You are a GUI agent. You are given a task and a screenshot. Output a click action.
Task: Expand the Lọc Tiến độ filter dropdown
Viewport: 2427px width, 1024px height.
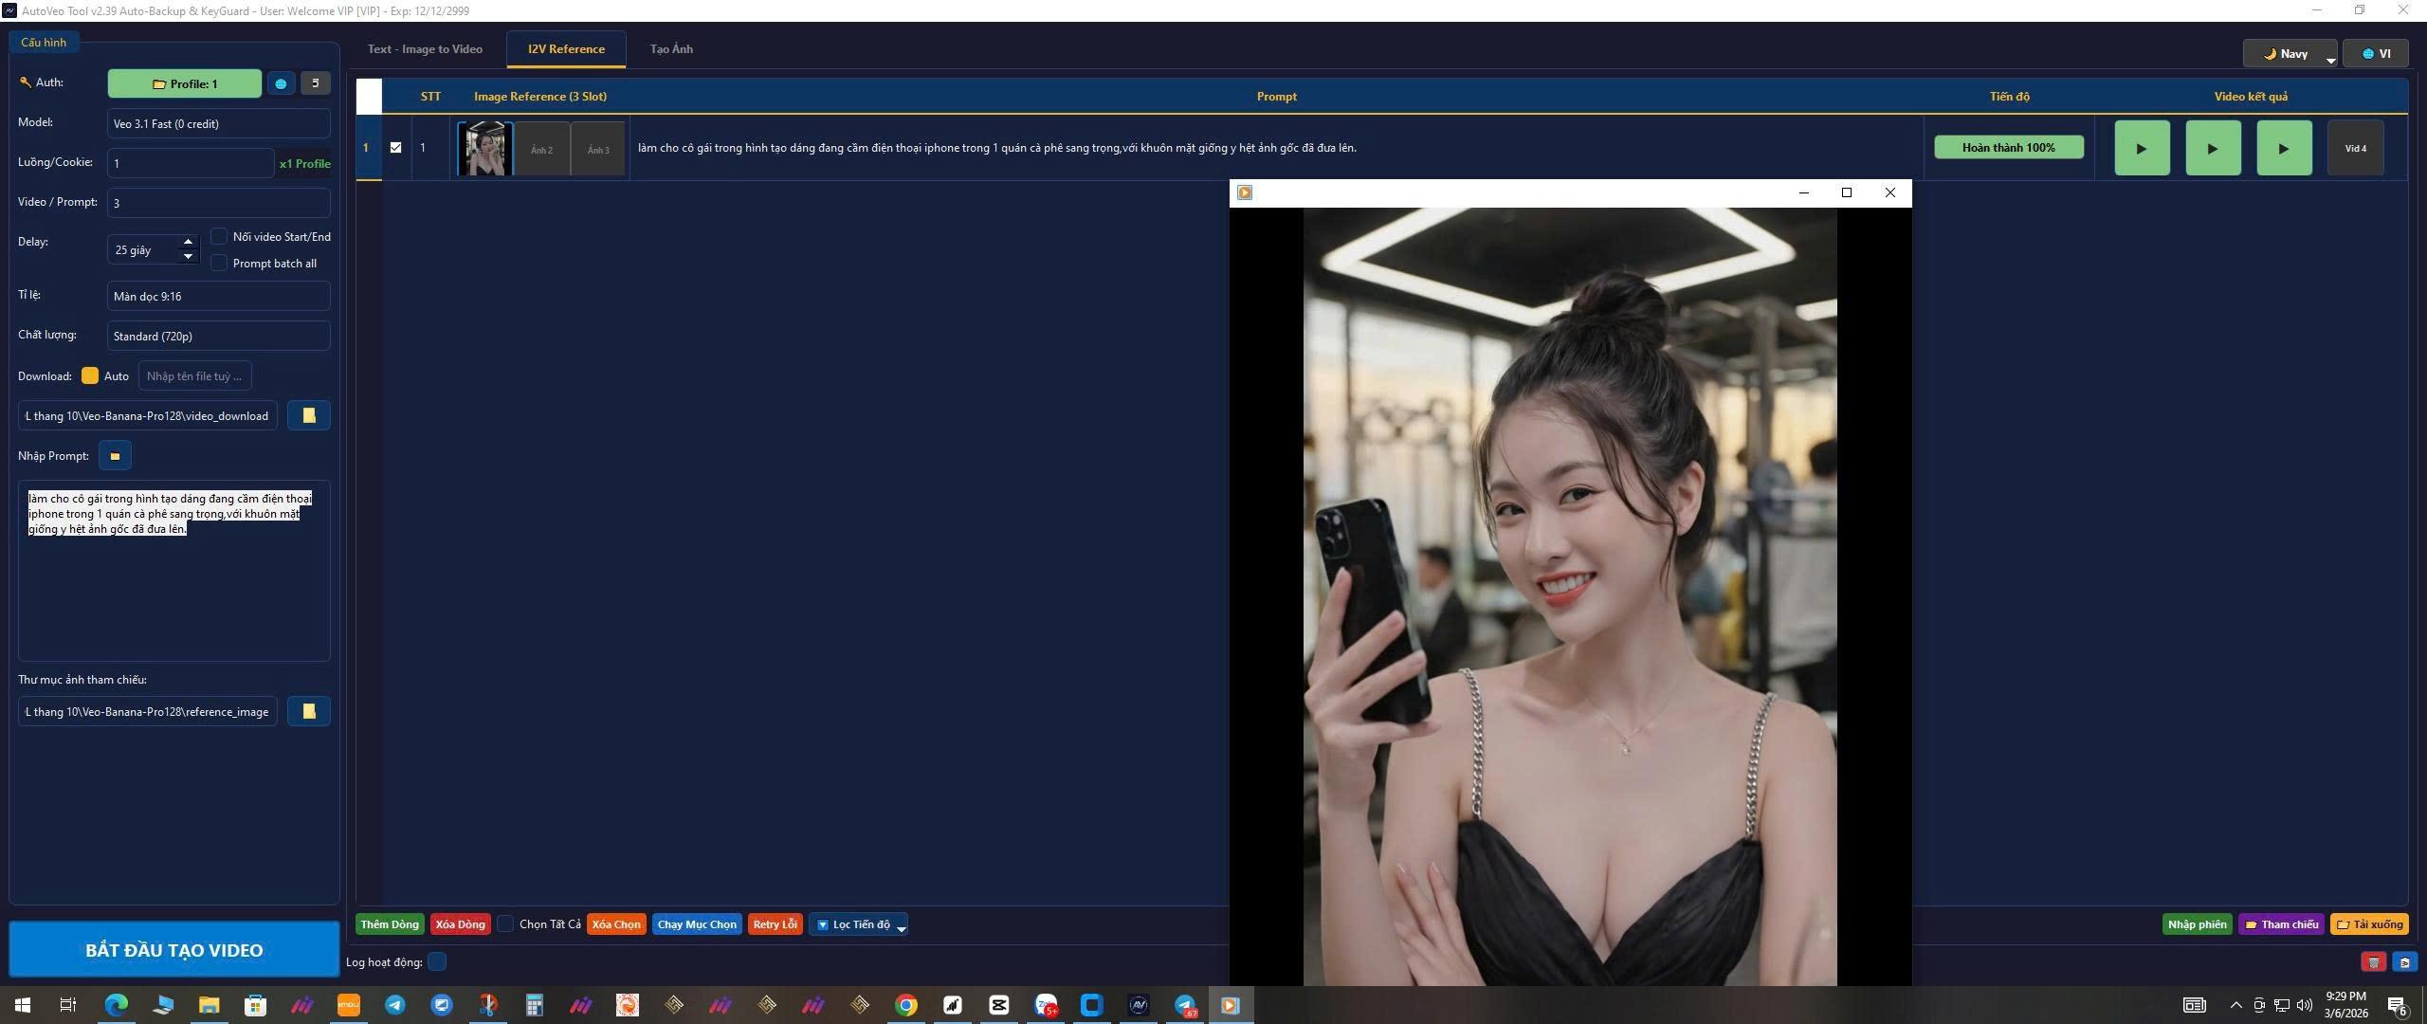tap(859, 924)
